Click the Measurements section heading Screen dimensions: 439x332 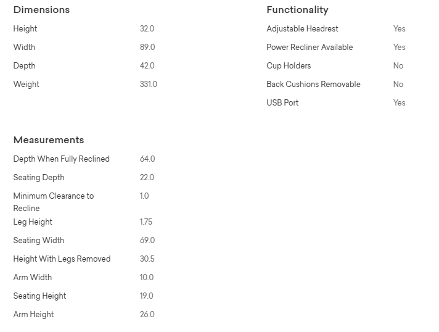[49, 140]
